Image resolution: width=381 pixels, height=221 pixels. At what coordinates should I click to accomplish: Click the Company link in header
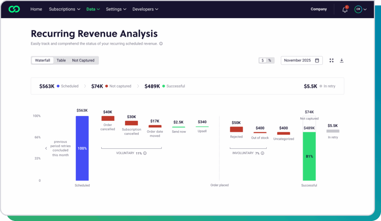318,9
